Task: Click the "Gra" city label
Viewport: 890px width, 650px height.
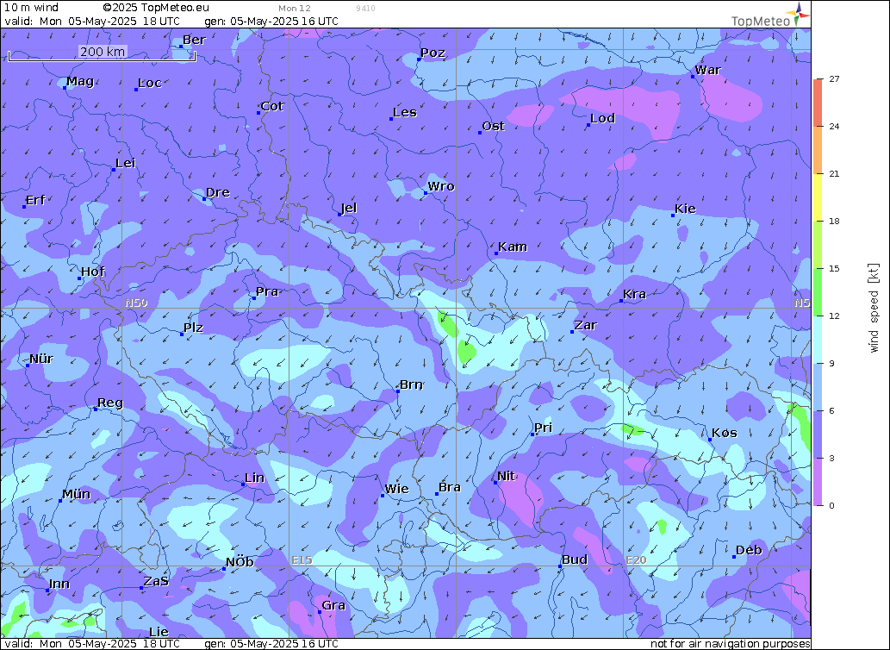Action: click(x=333, y=606)
